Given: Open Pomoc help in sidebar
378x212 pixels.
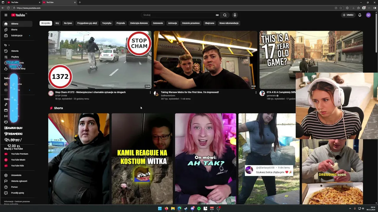Looking at the screenshot, I should pos(17,187).
